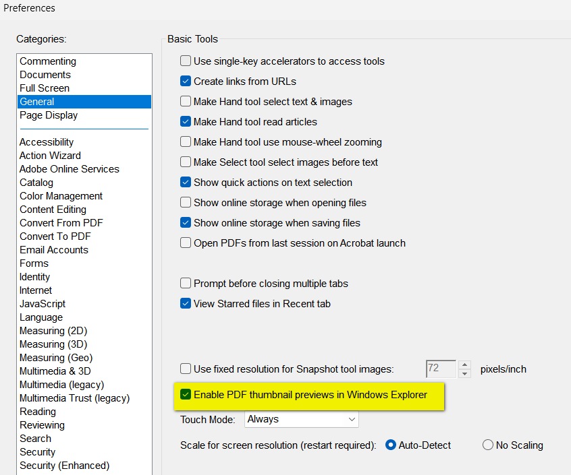Enable single-key accelerators checkbox
This screenshot has width=571, height=475.
tap(186, 61)
